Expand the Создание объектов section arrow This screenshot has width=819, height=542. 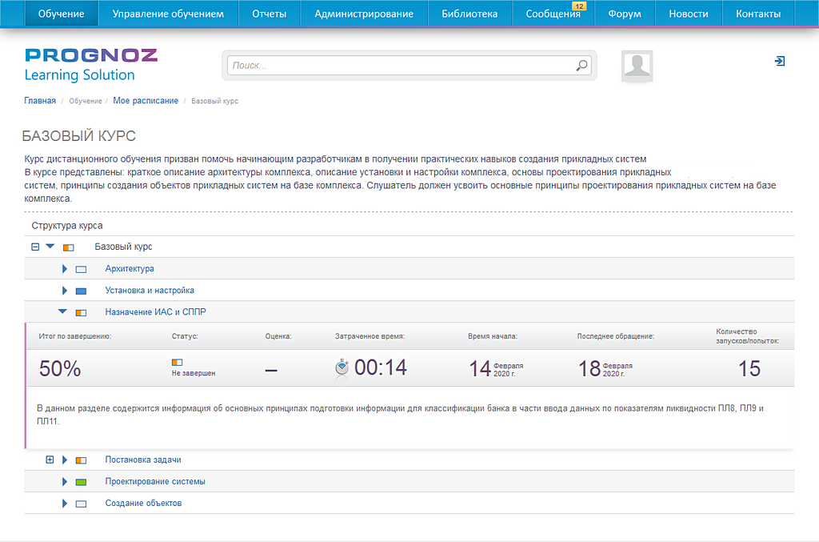coord(65,504)
